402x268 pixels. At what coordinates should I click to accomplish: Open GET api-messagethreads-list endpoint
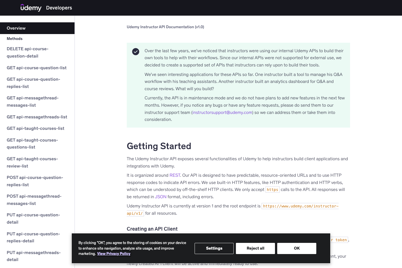point(37,117)
